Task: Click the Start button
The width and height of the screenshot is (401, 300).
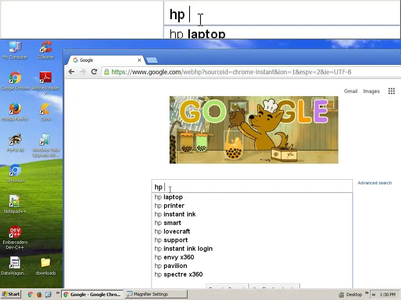Action: 11,294
